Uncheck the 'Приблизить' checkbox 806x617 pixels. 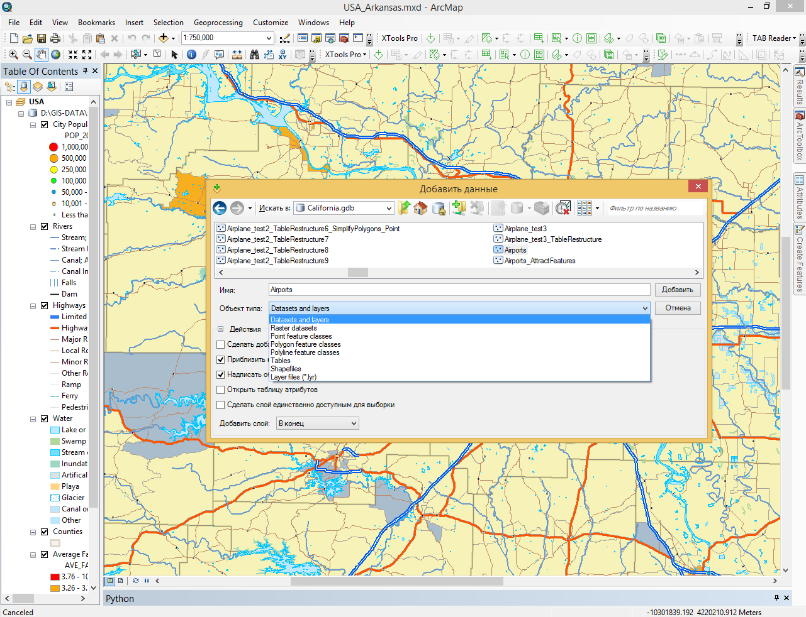click(x=221, y=359)
